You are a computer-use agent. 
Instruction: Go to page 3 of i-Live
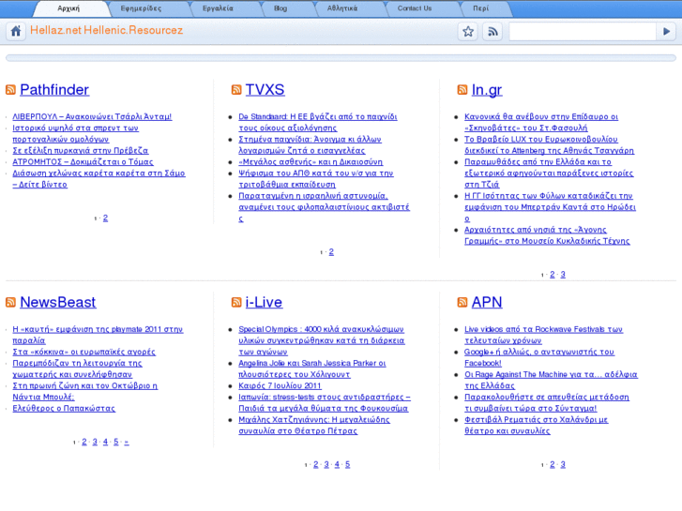[326, 464]
